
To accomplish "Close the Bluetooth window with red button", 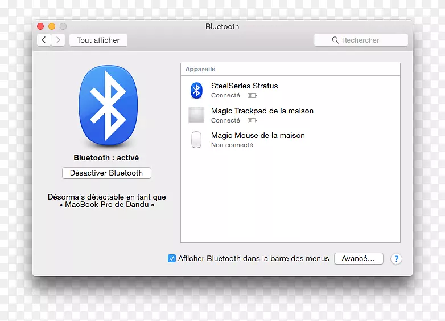I will coord(40,26).
